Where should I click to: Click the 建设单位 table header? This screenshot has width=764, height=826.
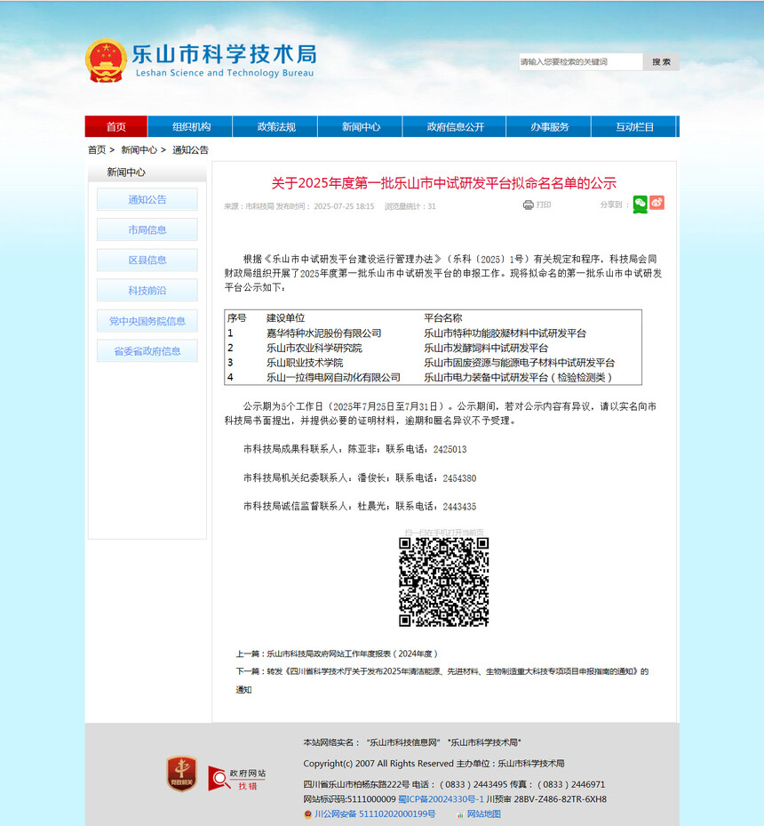(286, 318)
